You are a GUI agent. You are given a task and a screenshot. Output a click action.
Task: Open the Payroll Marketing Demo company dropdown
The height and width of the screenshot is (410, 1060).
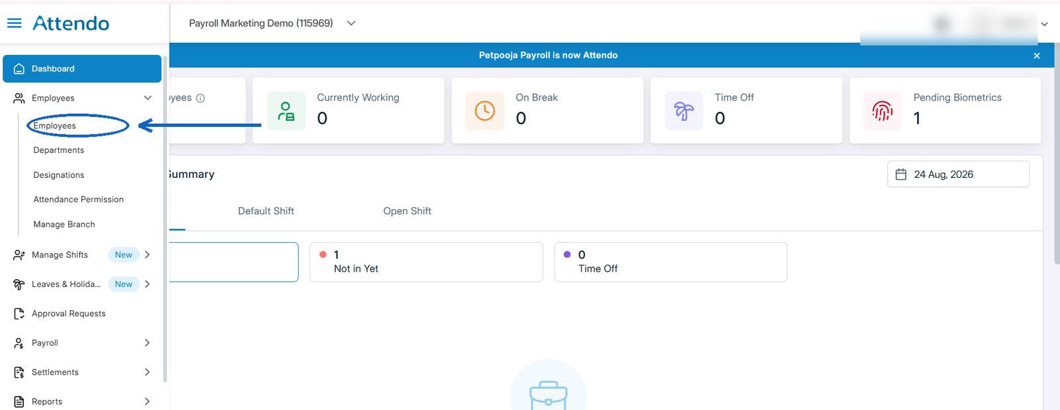272,23
